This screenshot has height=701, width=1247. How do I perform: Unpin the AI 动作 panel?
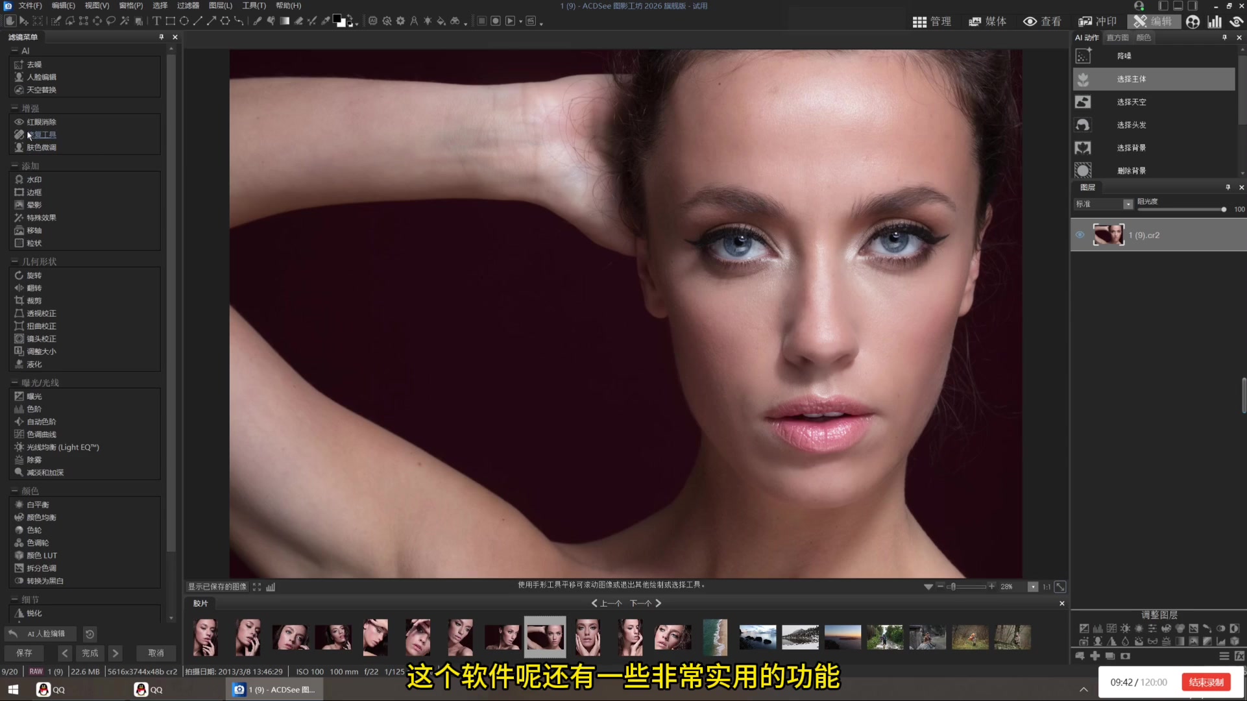pos(1225,37)
